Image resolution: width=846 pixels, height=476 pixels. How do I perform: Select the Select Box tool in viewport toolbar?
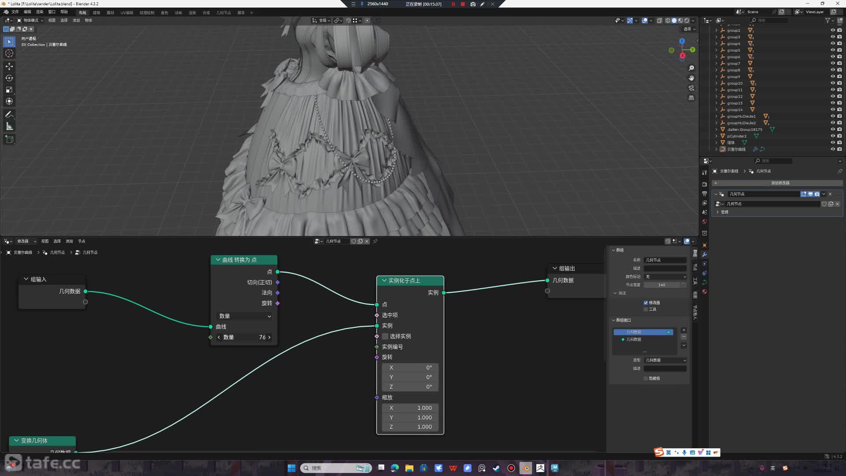point(9,41)
